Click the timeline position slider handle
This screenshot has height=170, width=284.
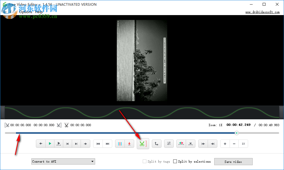(236, 133)
